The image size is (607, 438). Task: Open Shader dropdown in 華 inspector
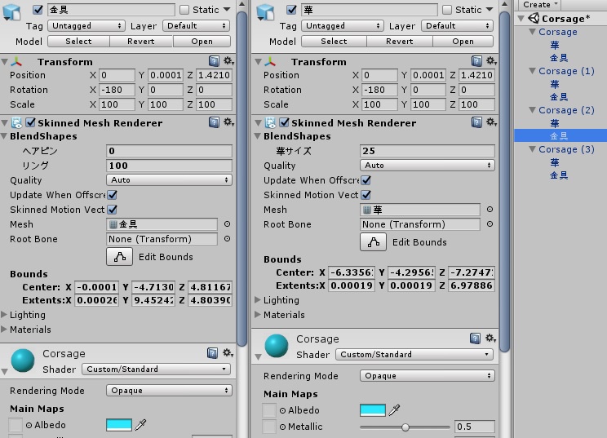[x=414, y=355]
